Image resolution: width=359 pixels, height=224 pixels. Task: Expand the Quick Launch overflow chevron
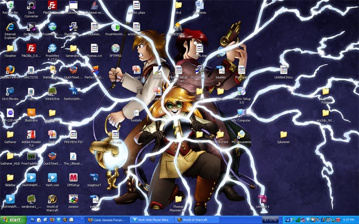(x=82, y=219)
